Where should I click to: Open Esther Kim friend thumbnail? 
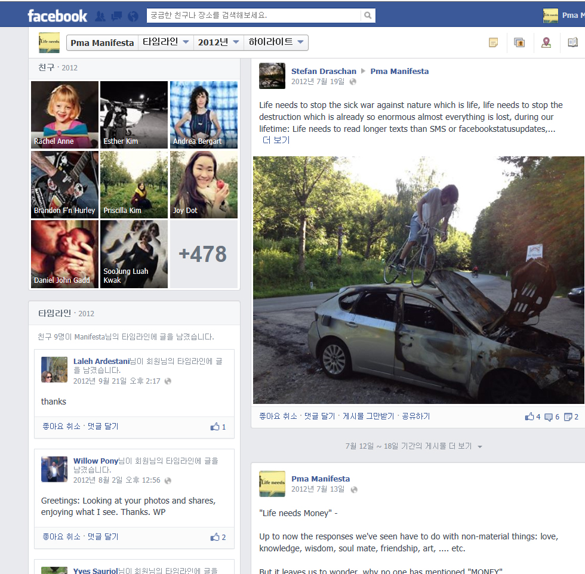[134, 115]
